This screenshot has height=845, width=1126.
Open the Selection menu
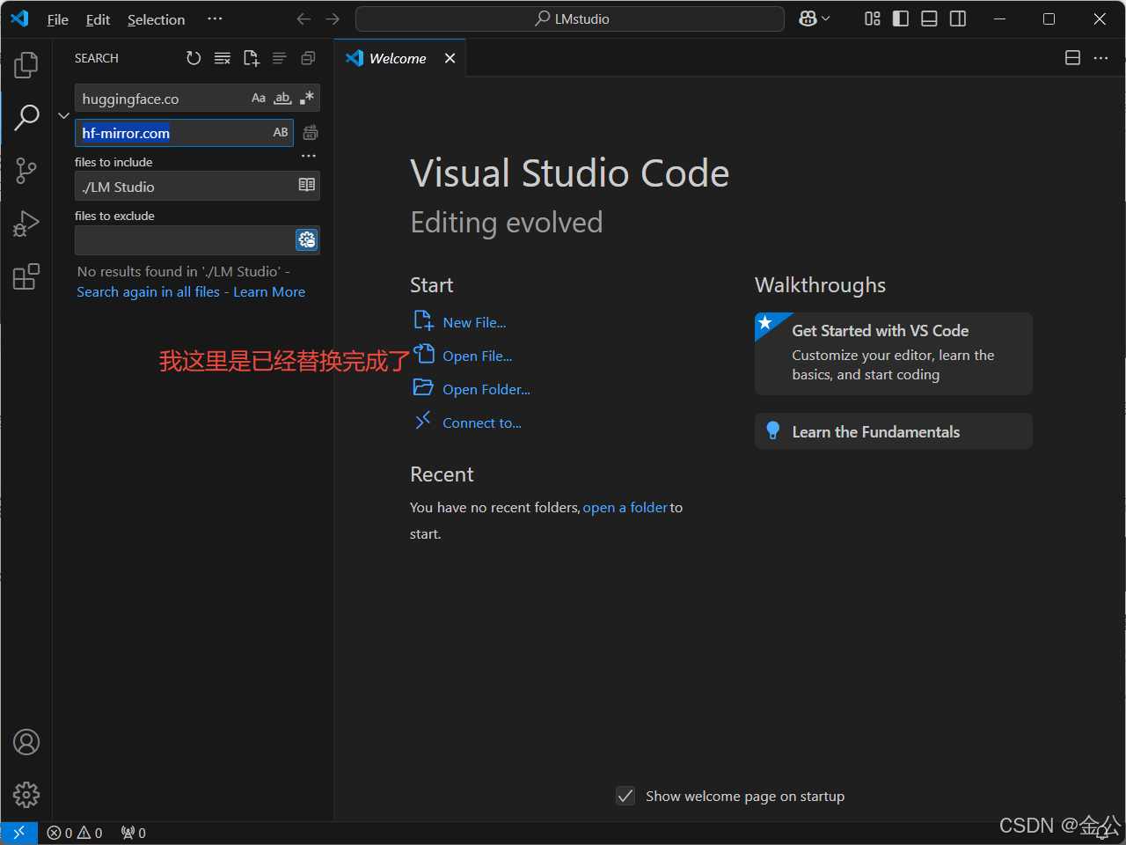[x=157, y=19]
